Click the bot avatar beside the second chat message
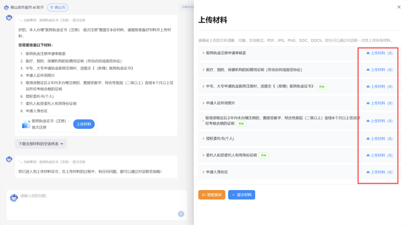 click(x=9, y=159)
